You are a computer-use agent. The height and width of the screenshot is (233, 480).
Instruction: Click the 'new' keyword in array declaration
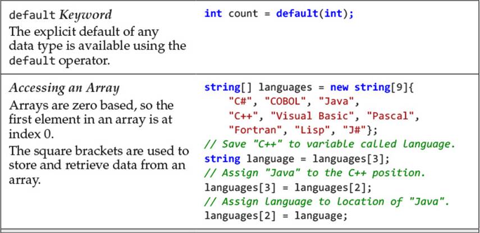(x=339, y=88)
